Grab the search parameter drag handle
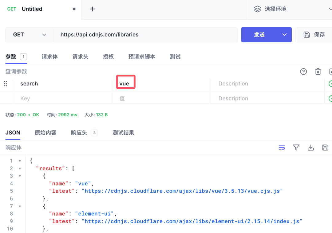332x233 pixels. tap(6, 83)
